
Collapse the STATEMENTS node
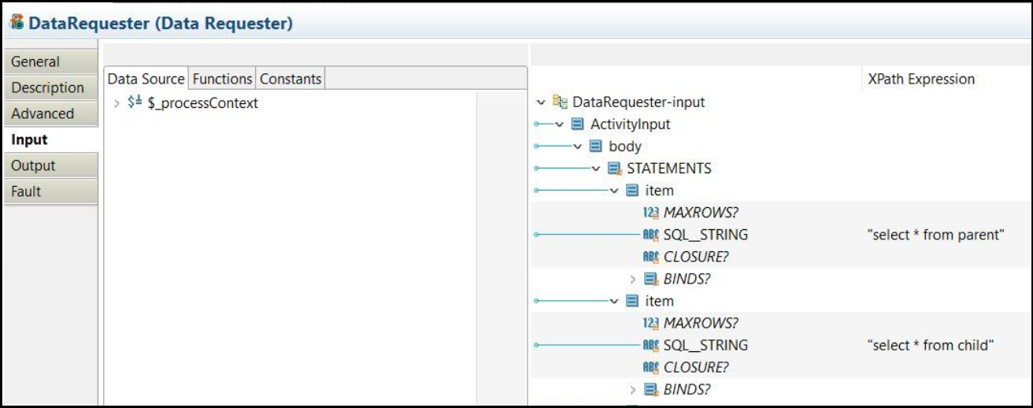596,169
